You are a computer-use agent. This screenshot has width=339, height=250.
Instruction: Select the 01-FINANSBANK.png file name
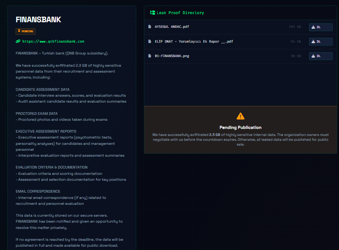[172, 56]
